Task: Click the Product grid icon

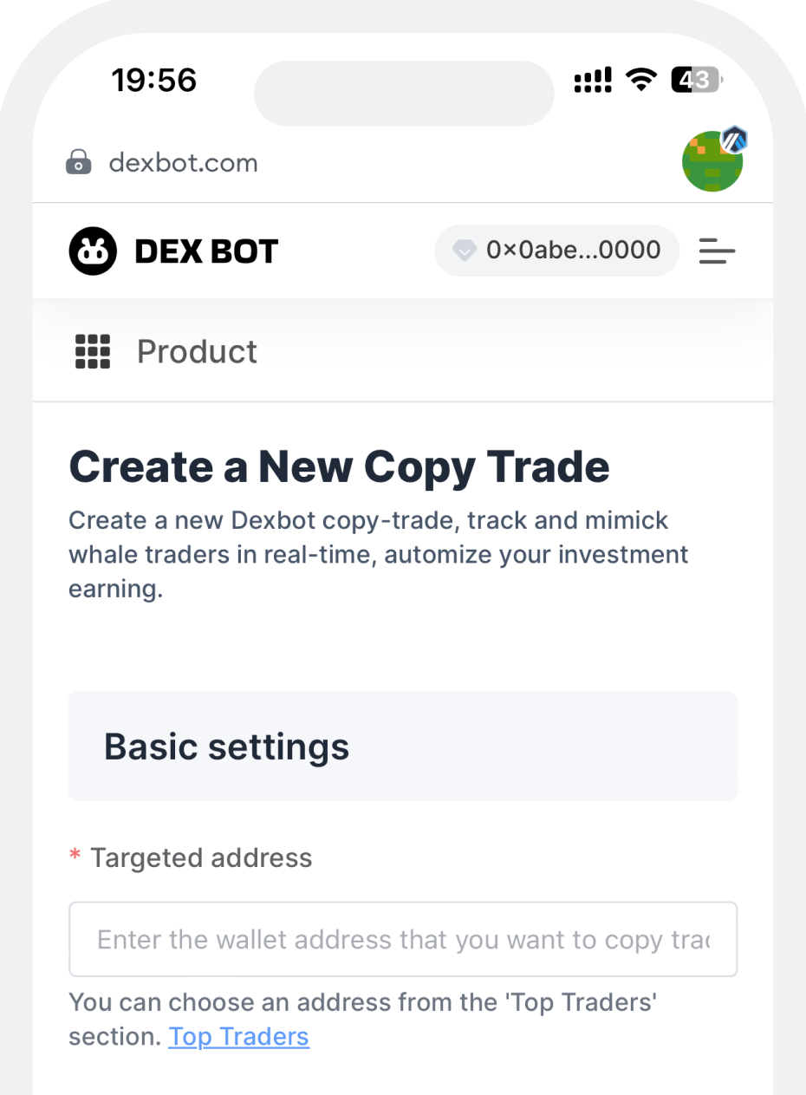Action: point(93,352)
